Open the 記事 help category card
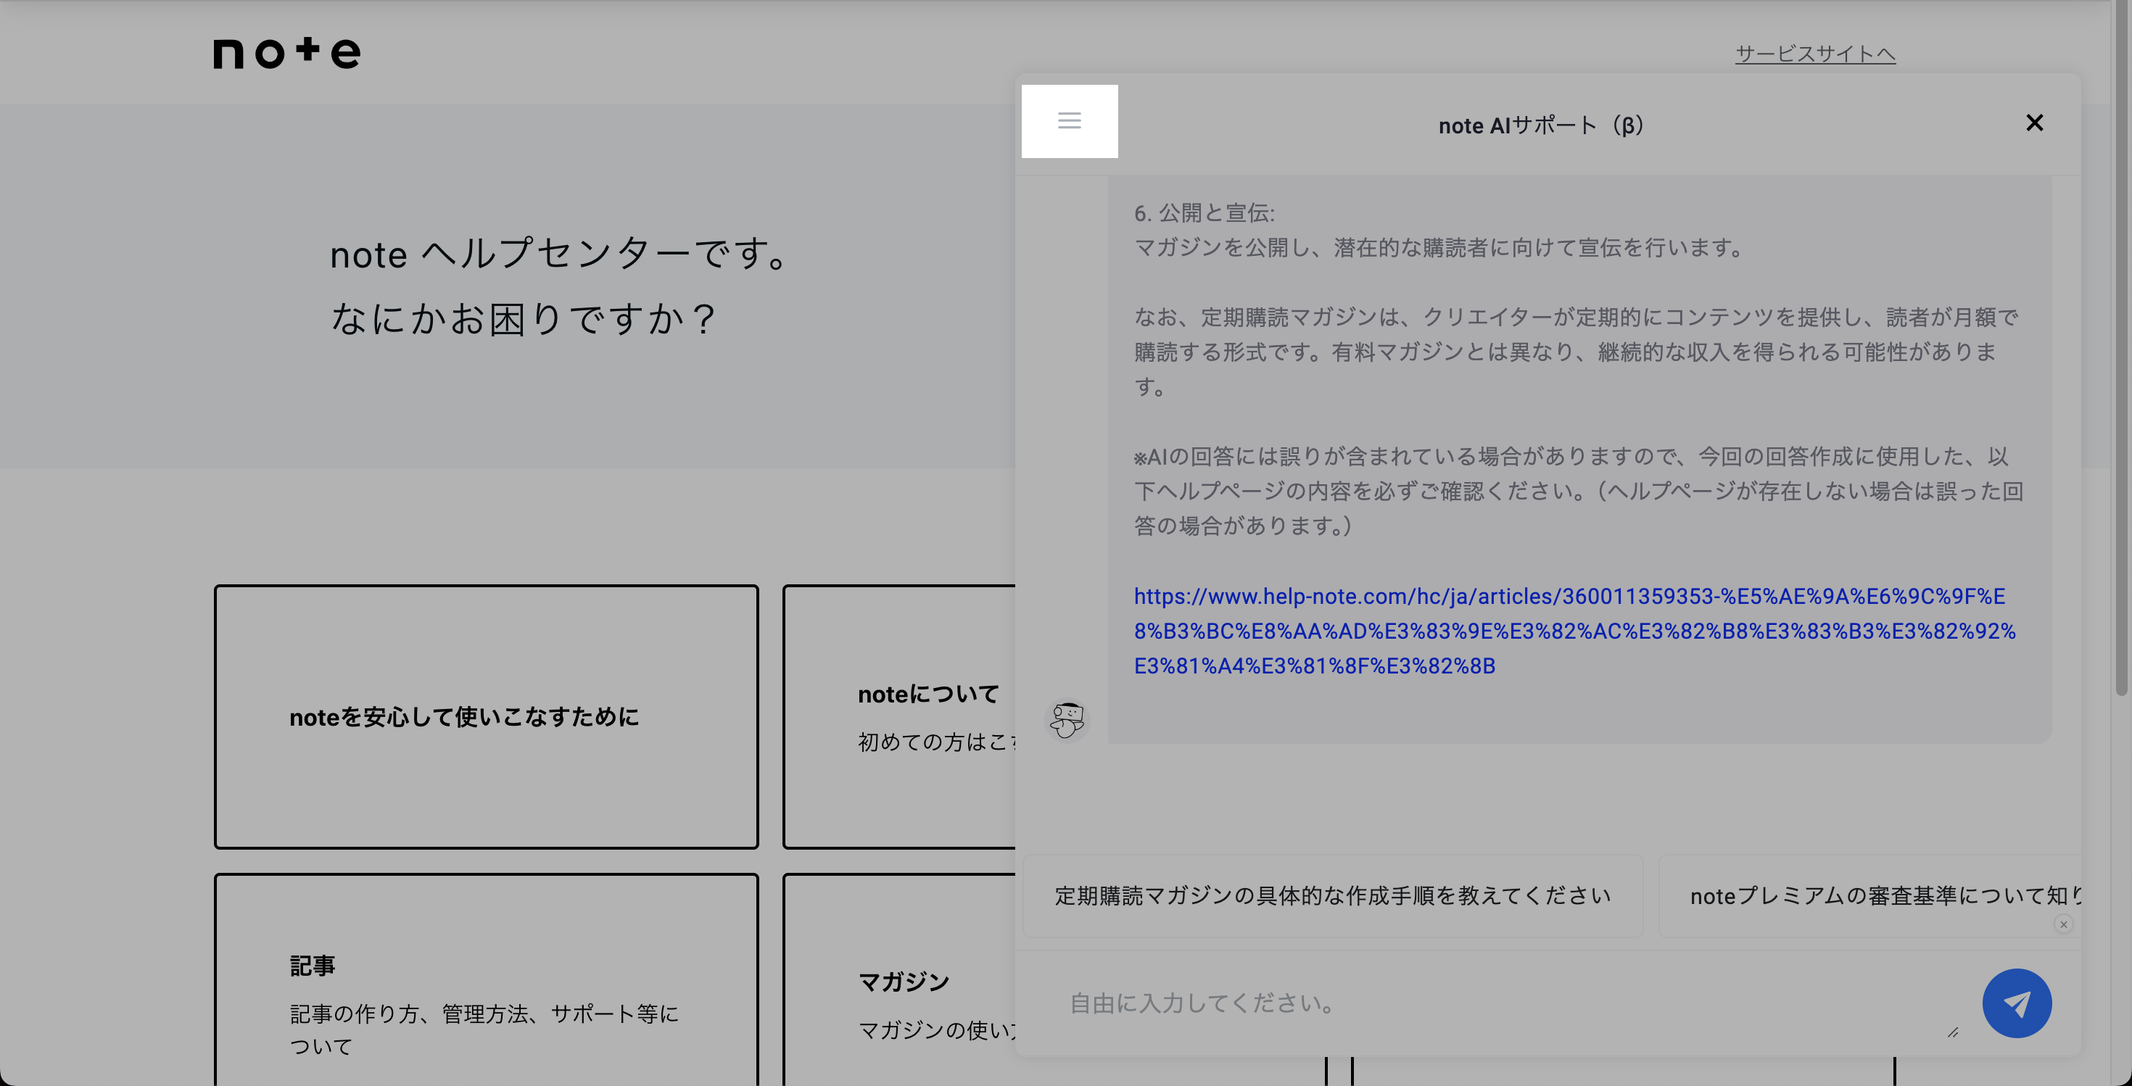 pyautogui.click(x=486, y=979)
